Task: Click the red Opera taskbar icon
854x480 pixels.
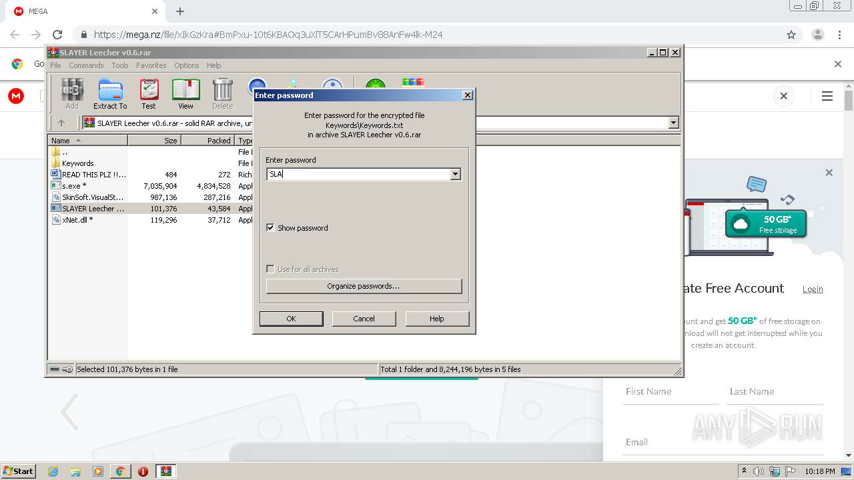Action: click(x=143, y=471)
